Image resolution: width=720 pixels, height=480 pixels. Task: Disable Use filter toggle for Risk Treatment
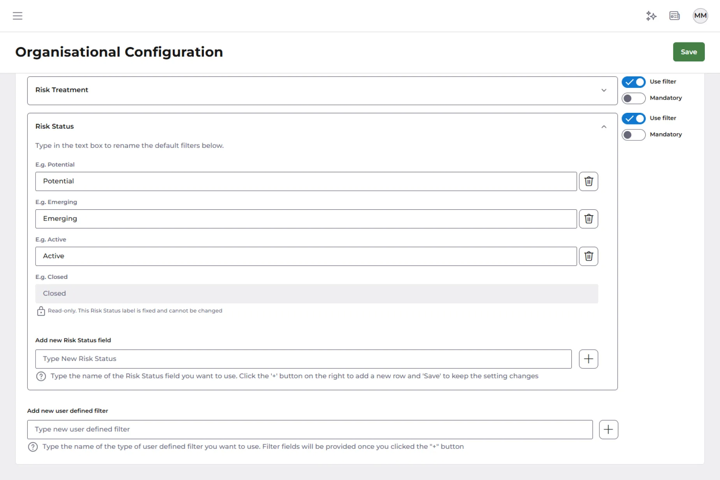(633, 82)
